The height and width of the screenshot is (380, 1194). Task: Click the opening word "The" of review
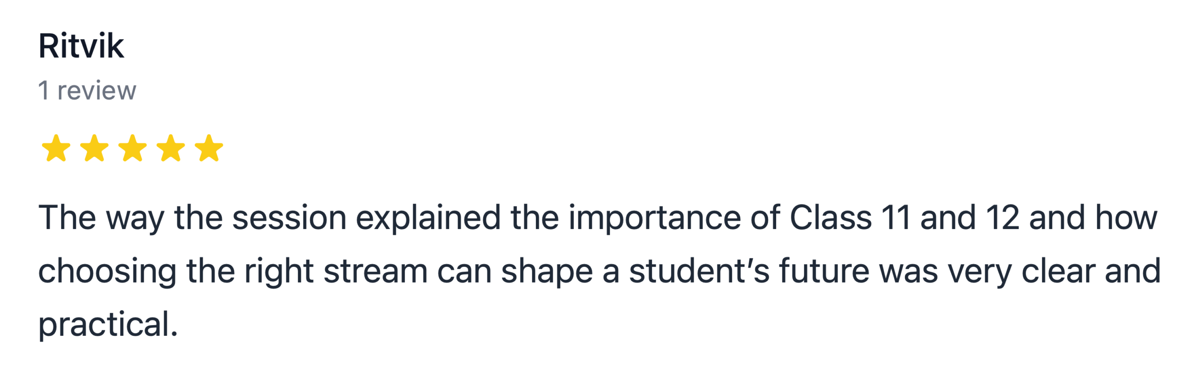(x=67, y=217)
